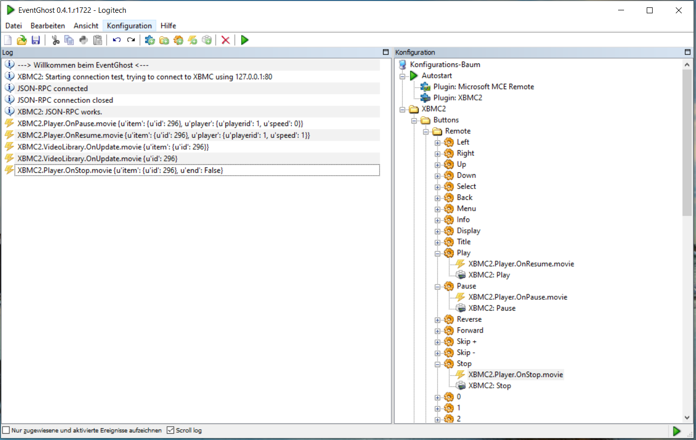
Task: Collapse the Pause macro
Action: 437,287
